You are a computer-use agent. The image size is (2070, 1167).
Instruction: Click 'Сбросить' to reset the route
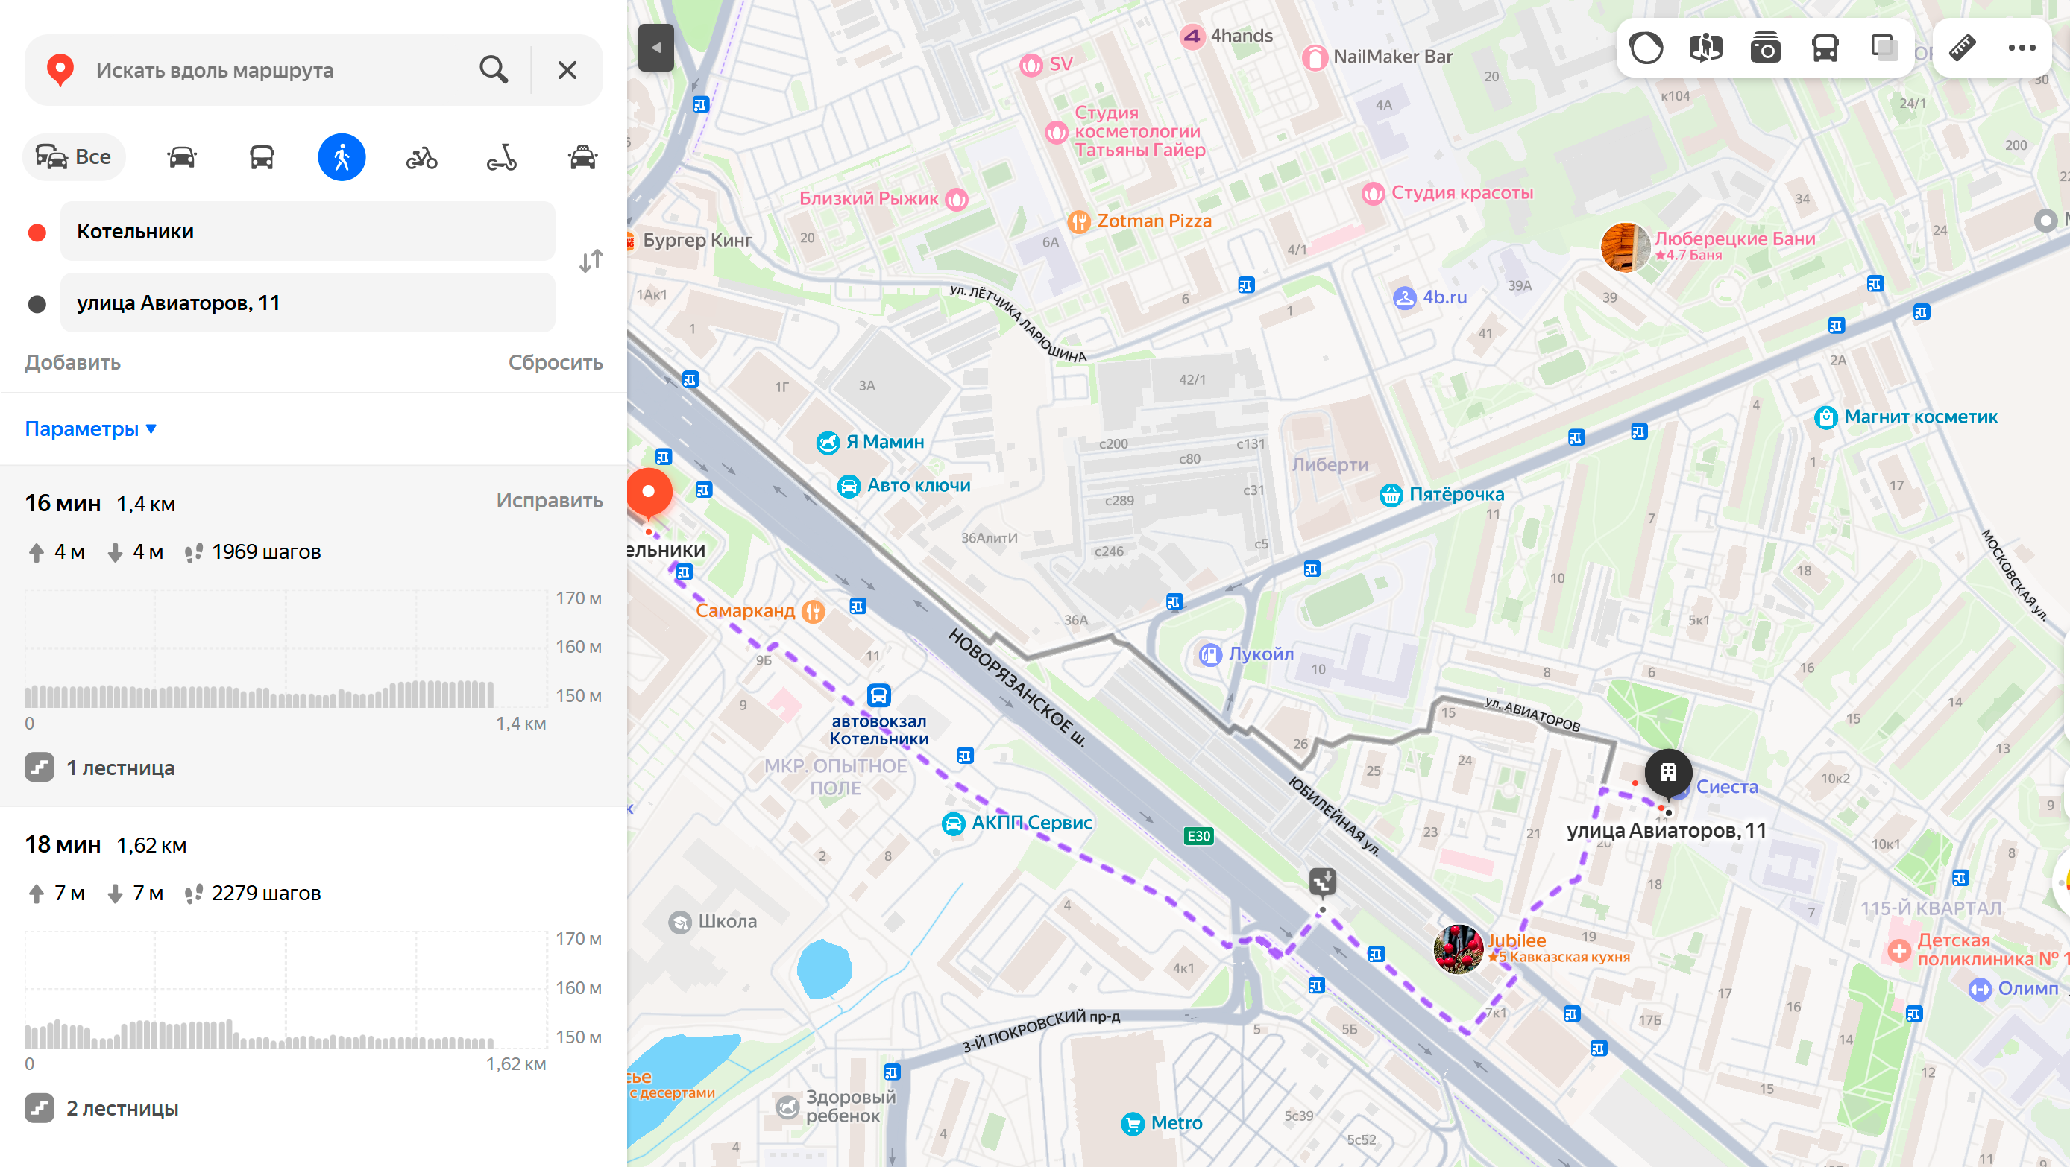click(x=556, y=362)
